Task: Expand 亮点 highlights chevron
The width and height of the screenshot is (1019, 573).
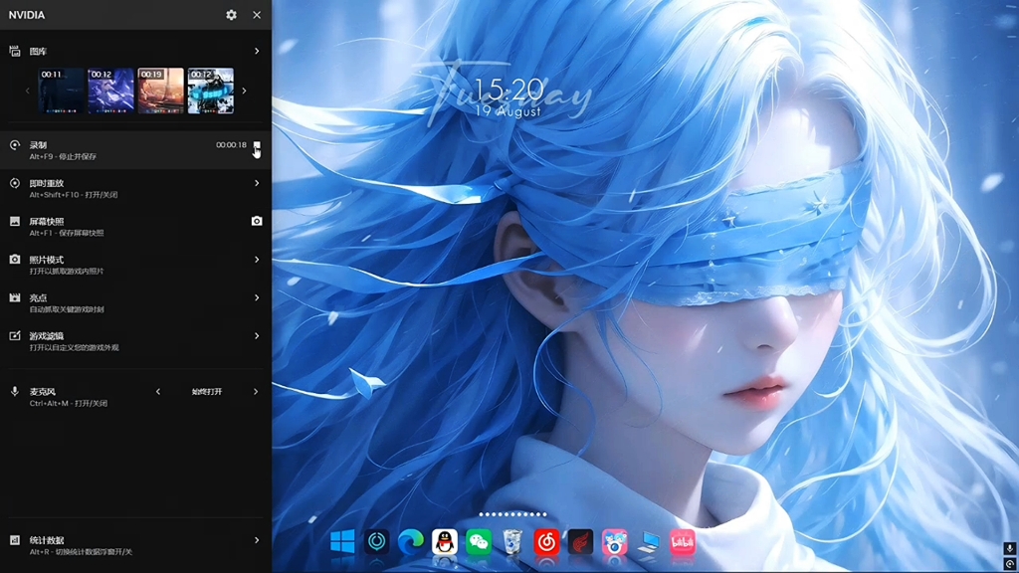Action: [x=257, y=297]
